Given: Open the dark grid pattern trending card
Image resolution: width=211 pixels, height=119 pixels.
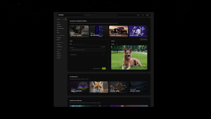Looking at the screenshot, I should click(138, 87).
